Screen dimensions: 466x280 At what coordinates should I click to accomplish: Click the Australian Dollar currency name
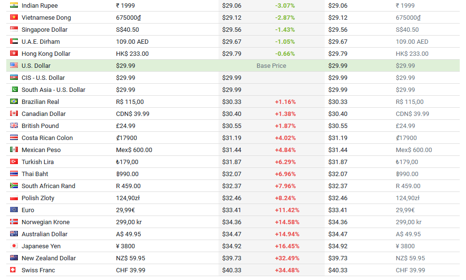pyautogui.click(x=44, y=234)
